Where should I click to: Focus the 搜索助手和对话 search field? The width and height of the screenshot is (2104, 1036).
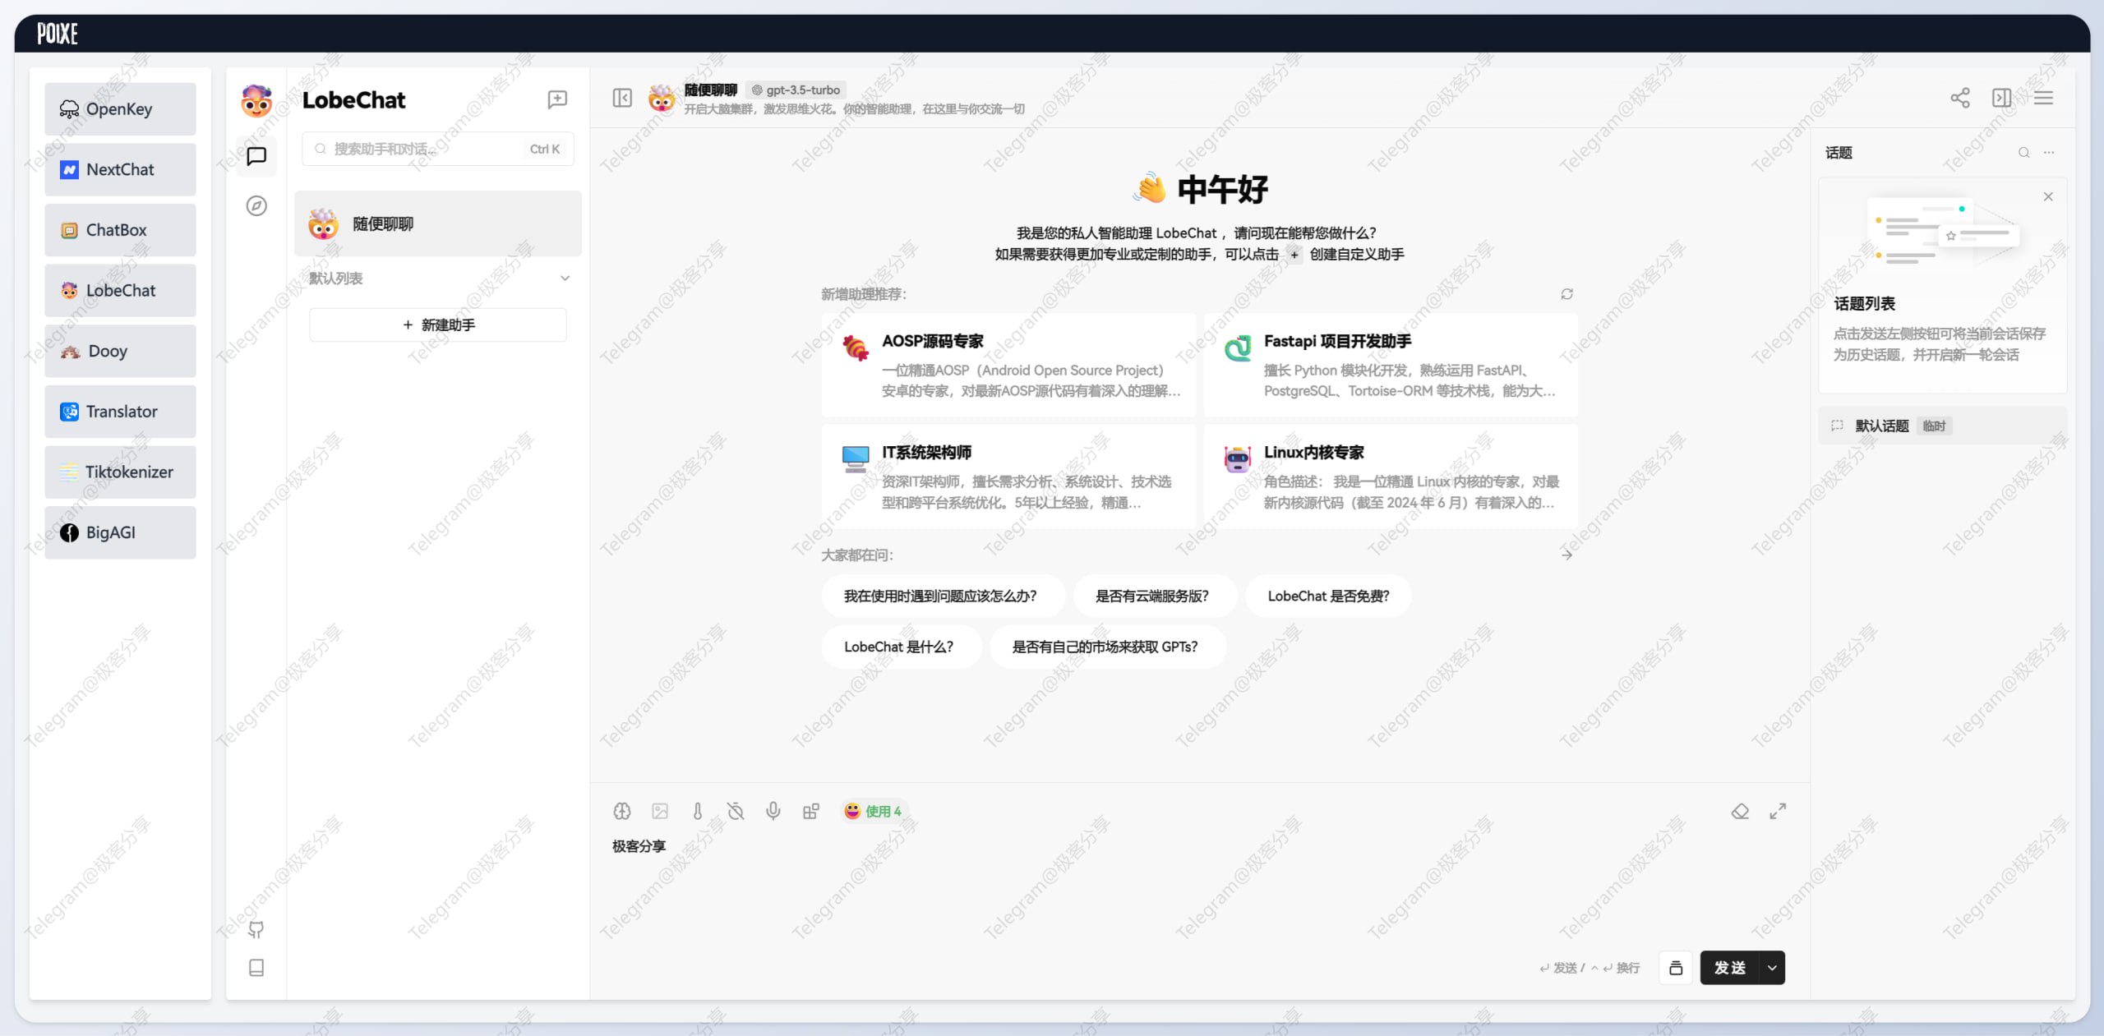click(438, 149)
